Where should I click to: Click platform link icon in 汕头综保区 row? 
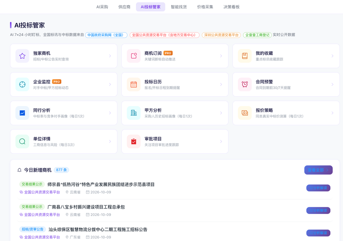click(x=21, y=237)
